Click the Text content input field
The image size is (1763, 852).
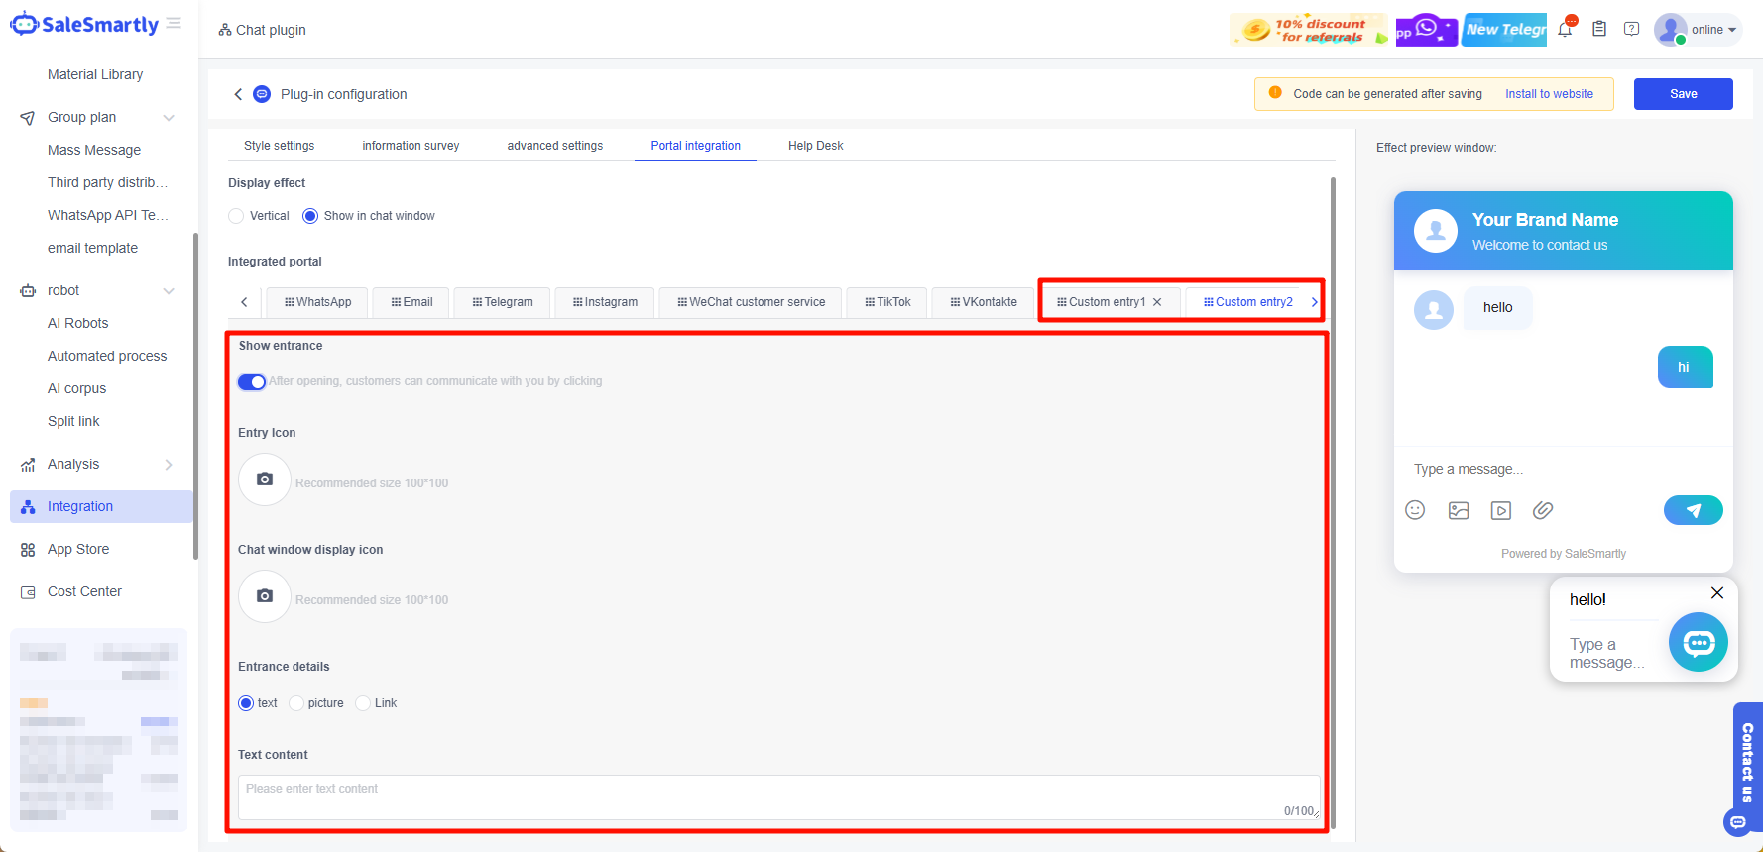[777, 797]
